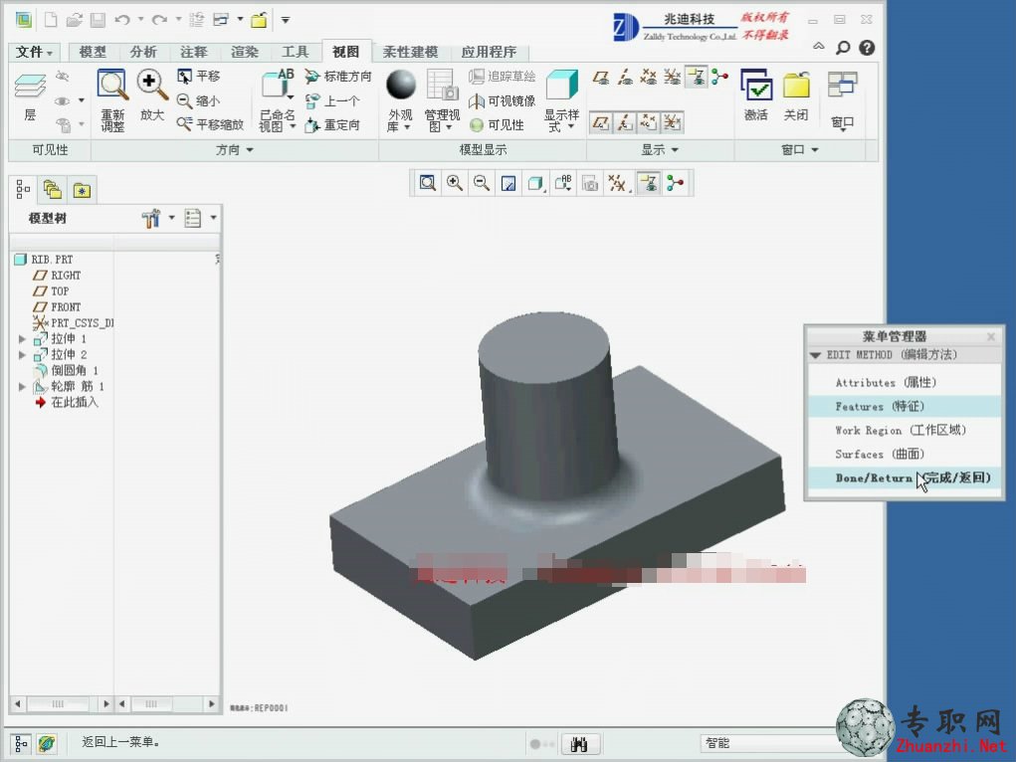
Task: Click zoom-in icon in graphics toolbar
Action: [x=454, y=183]
